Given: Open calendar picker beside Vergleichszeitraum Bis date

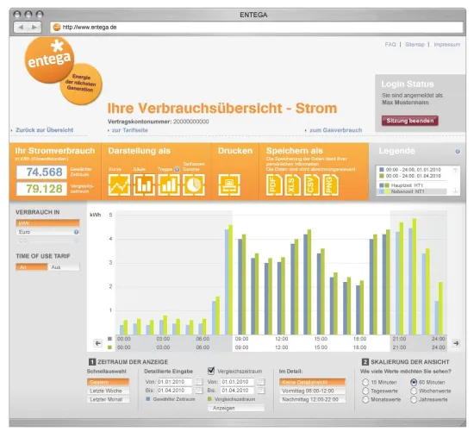Looking at the screenshot, I should [261, 391].
